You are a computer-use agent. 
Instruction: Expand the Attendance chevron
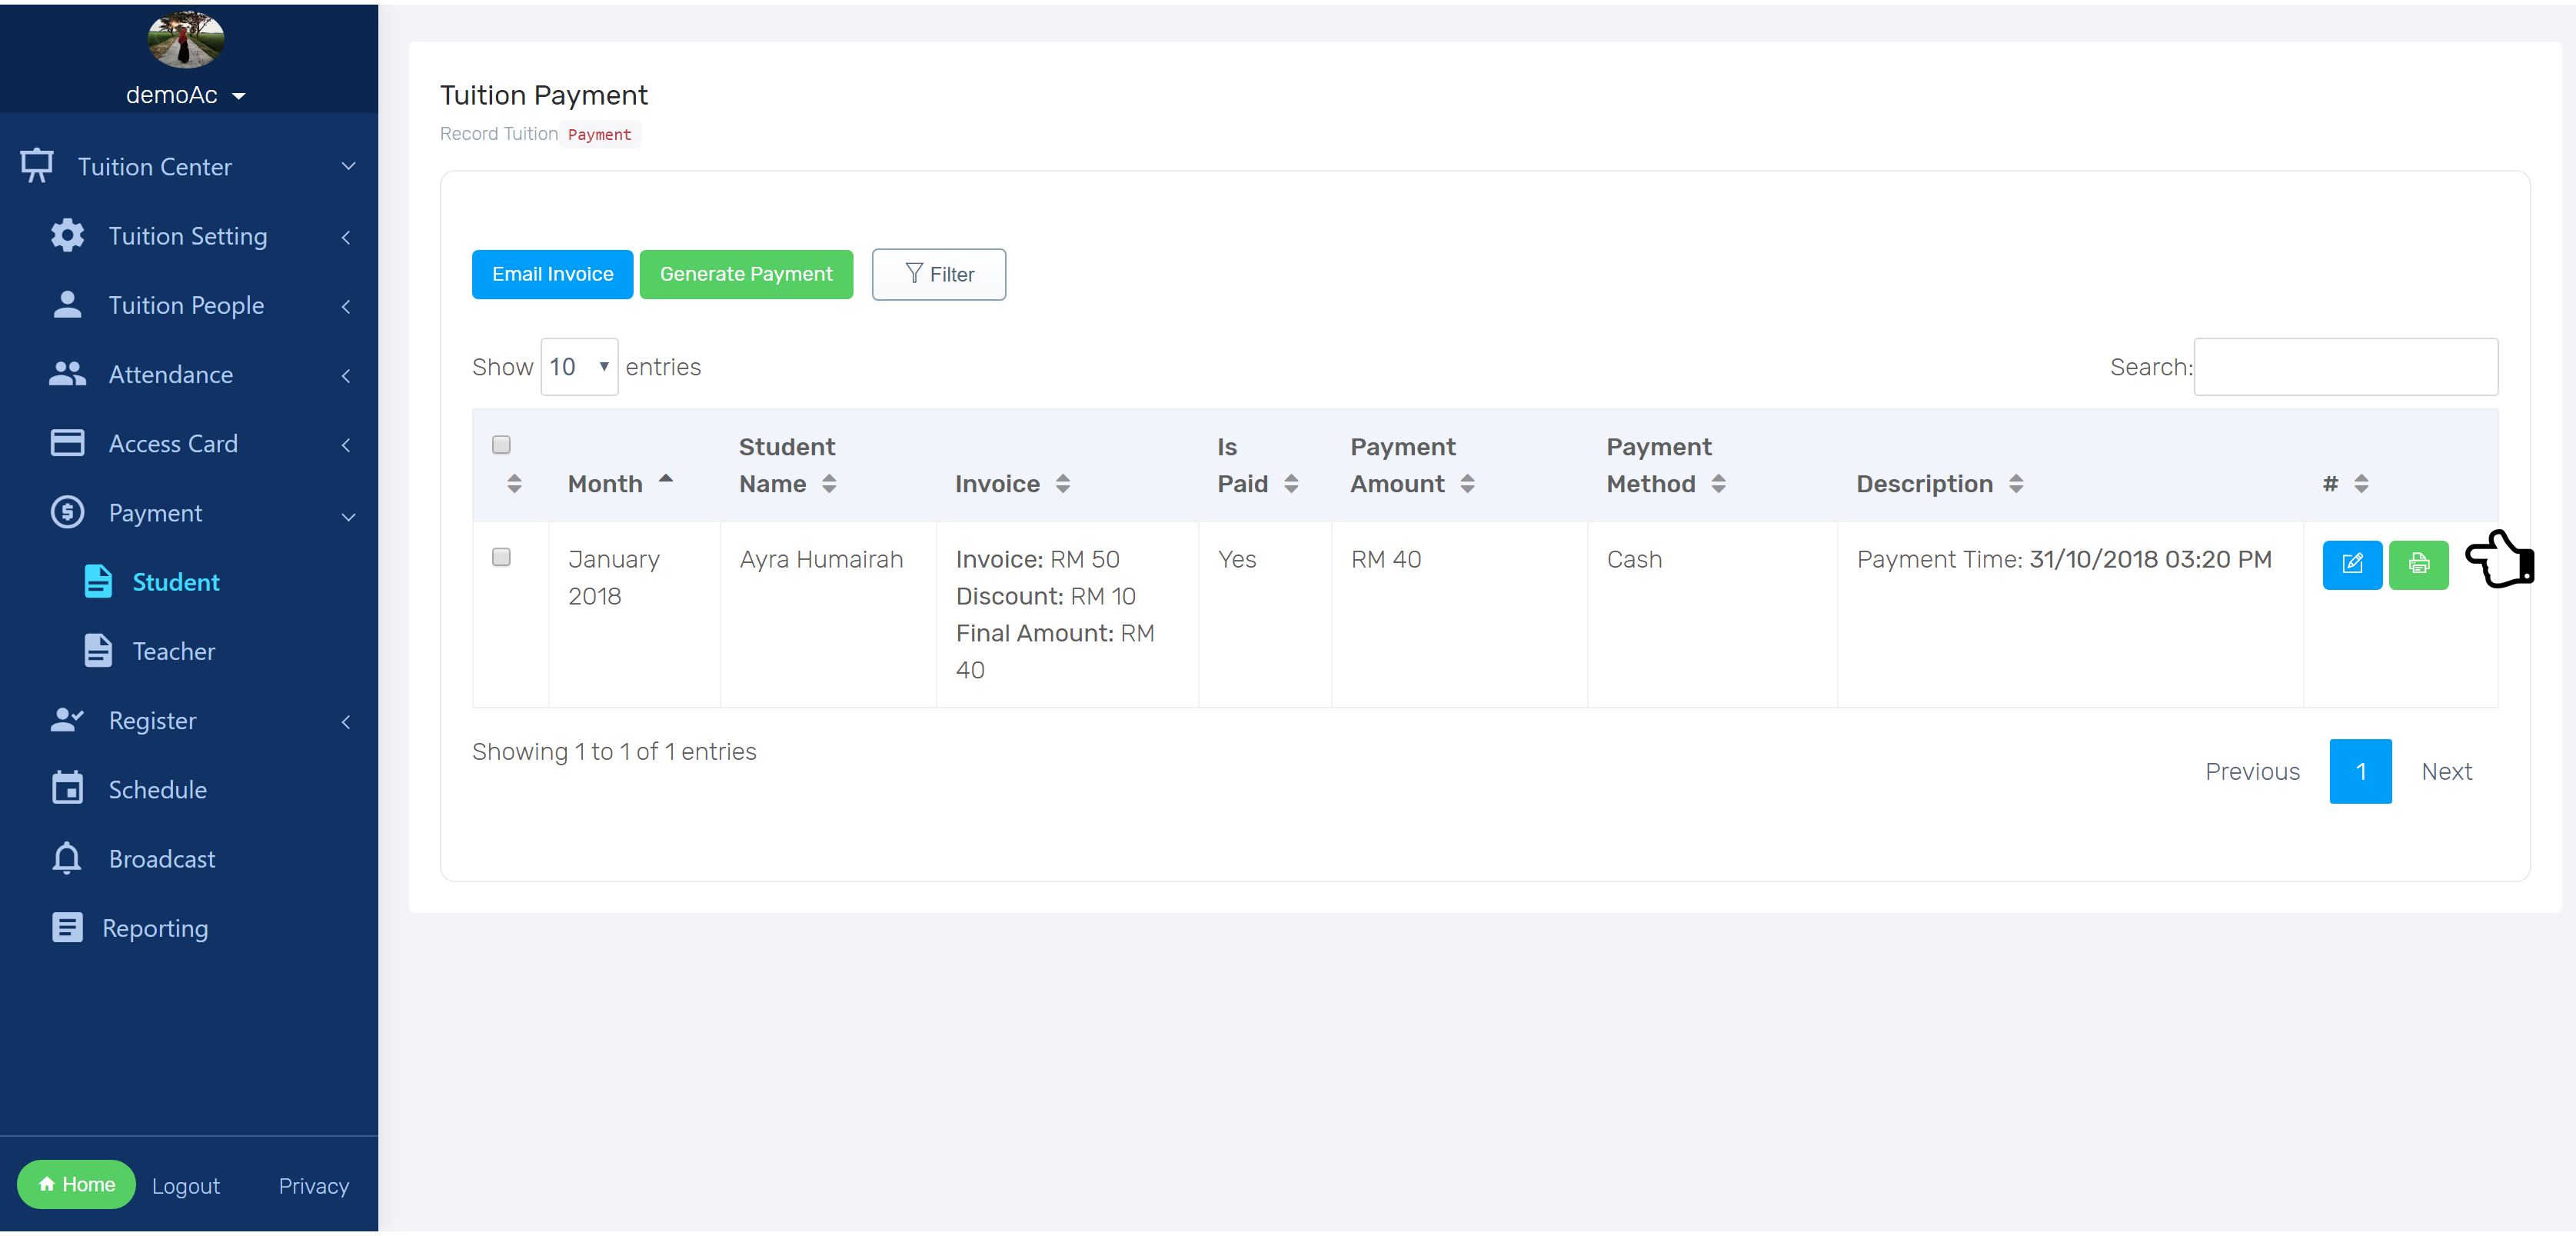point(346,375)
